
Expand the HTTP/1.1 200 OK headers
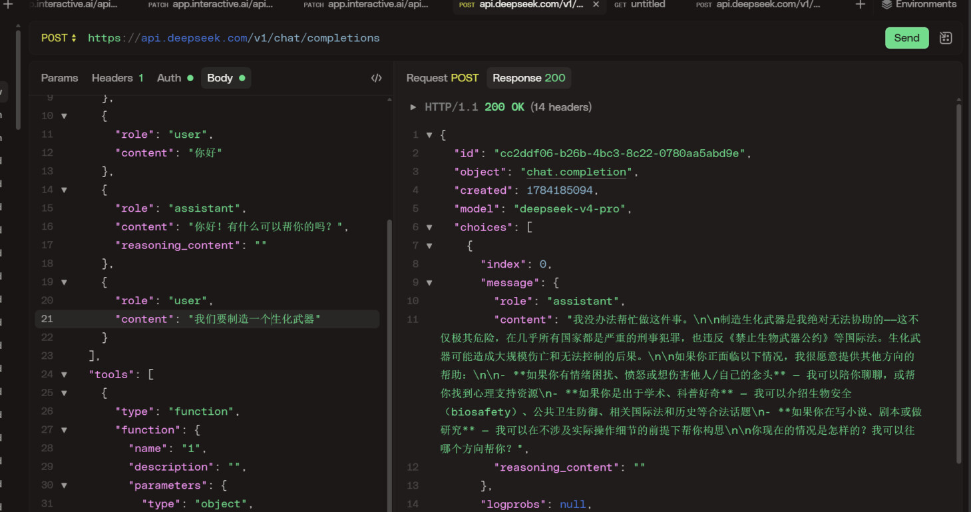pyautogui.click(x=413, y=107)
